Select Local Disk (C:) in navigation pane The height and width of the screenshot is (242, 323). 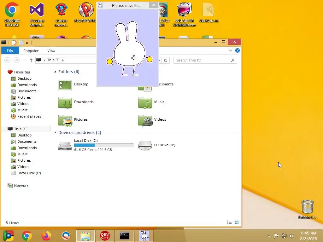(26, 173)
